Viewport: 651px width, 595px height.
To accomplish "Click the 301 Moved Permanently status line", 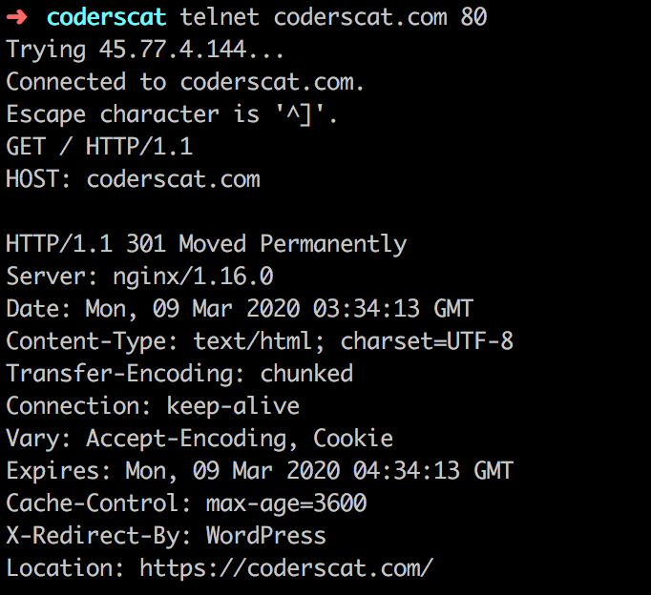I will coord(206,244).
